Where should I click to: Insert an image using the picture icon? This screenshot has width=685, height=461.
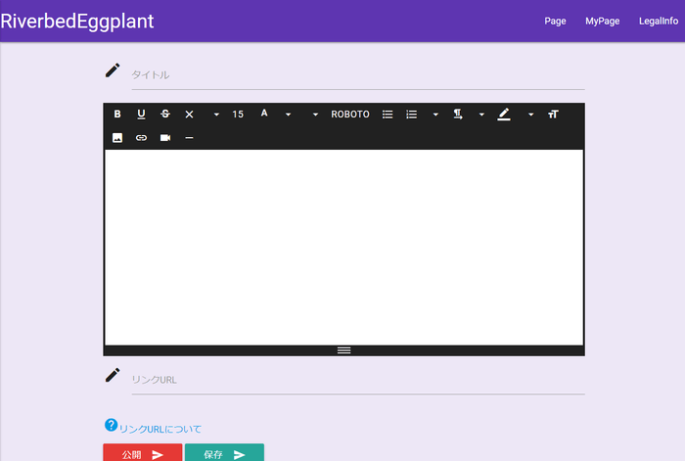click(117, 138)
